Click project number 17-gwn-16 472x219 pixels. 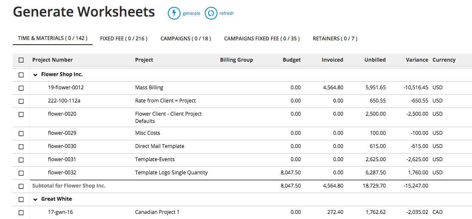(x=60, y=212)
